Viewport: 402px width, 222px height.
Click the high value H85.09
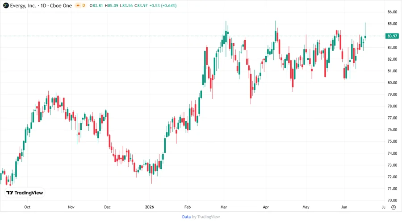(111, 6)
